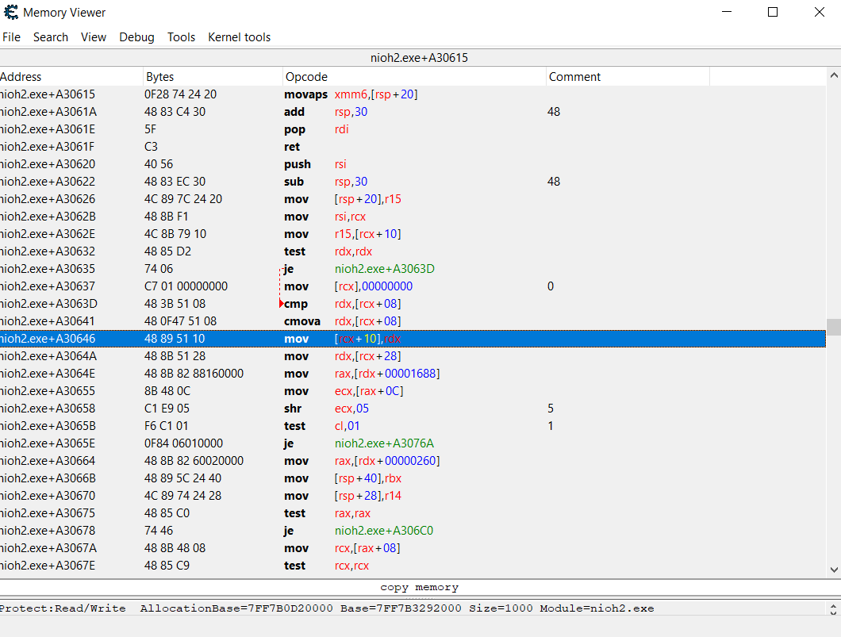This screenshot has width=841, height=637.
Task: Open the Tools menu
Action: (x=181, y=37)
